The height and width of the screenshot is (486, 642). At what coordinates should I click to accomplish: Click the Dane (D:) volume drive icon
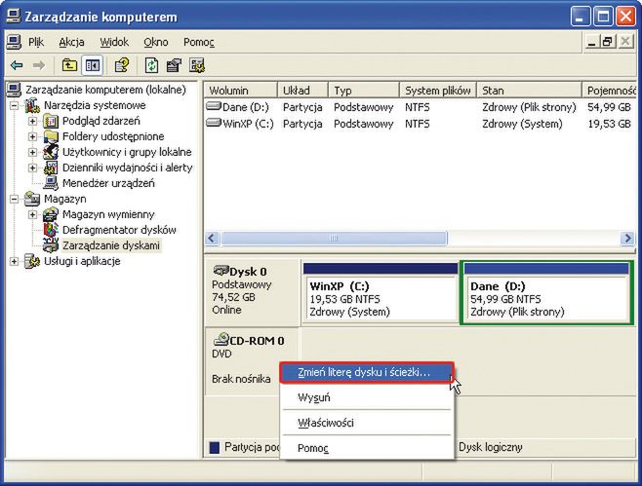coord(214,107)
